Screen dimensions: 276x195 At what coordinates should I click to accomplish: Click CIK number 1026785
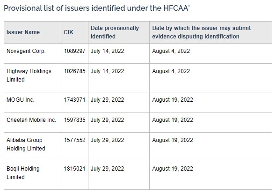[x=74, y=71]
